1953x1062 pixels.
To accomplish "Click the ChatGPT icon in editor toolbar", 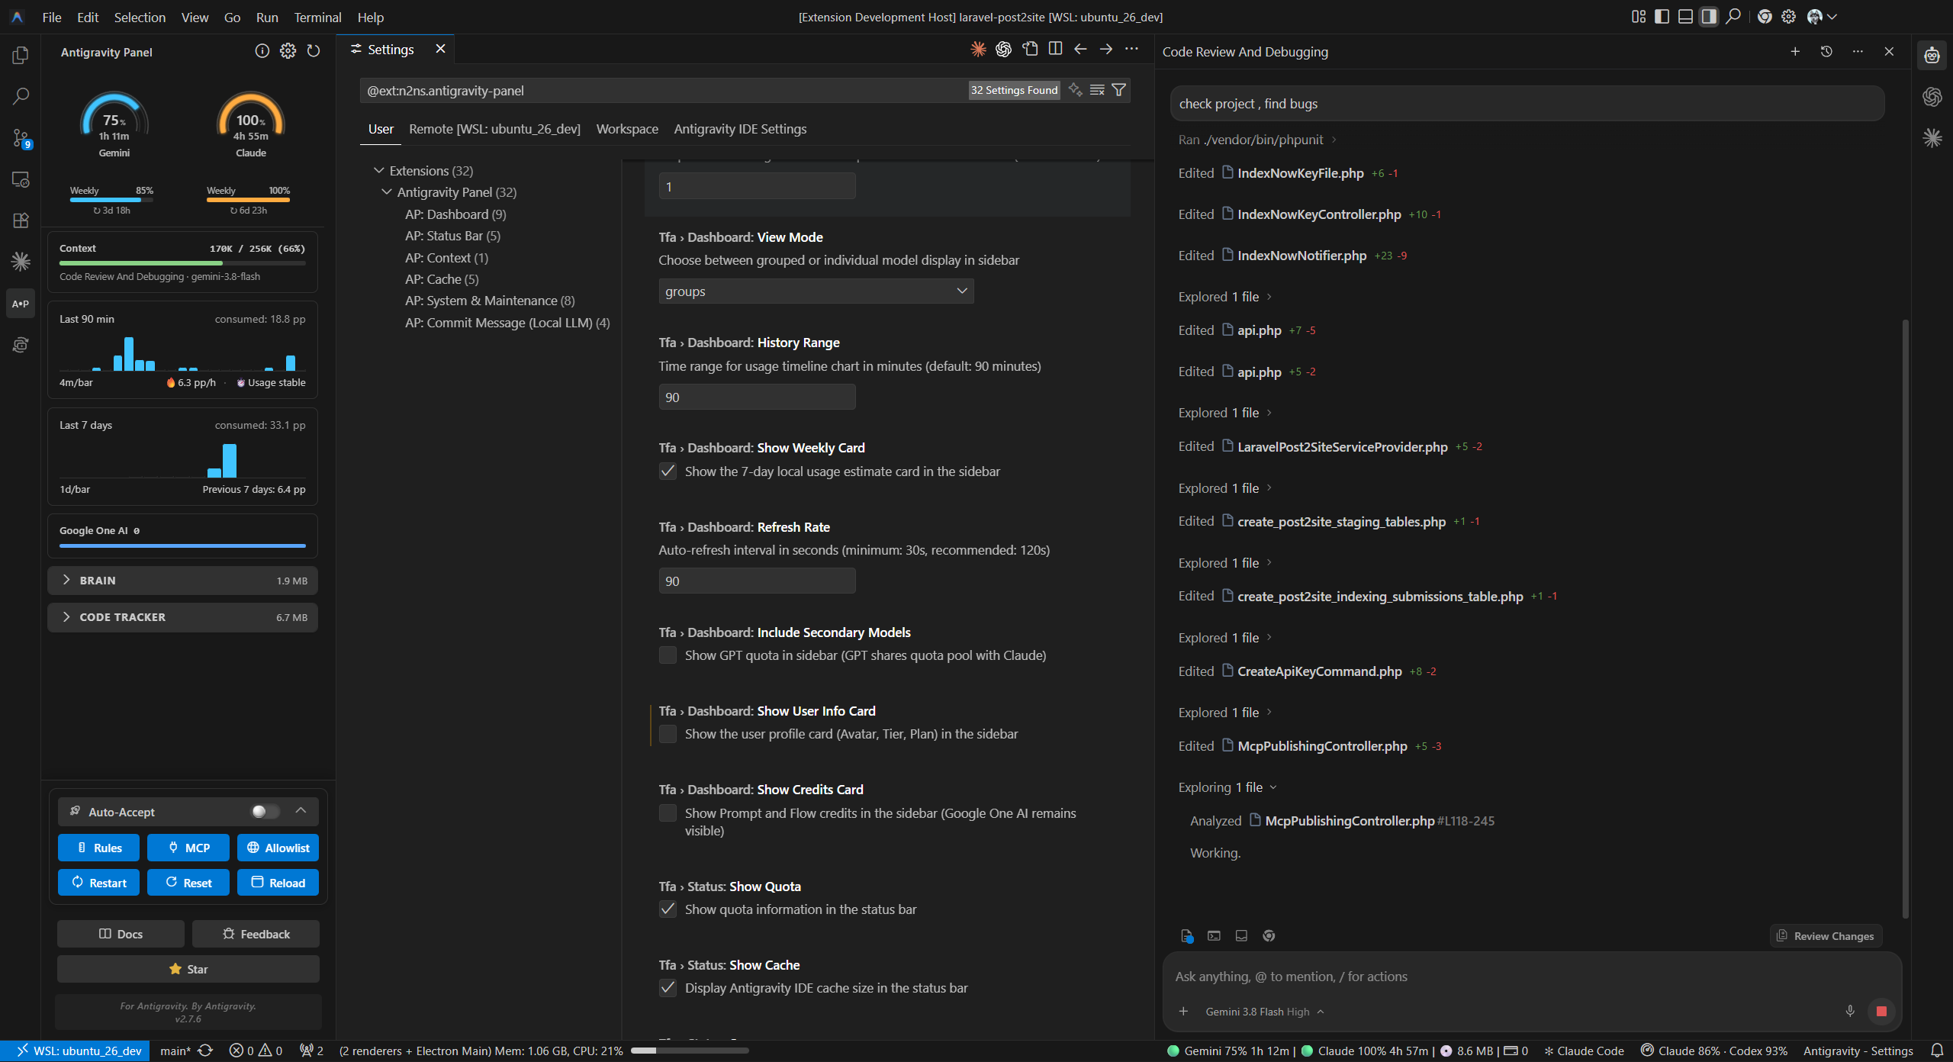I will [x=1004, y=49].
